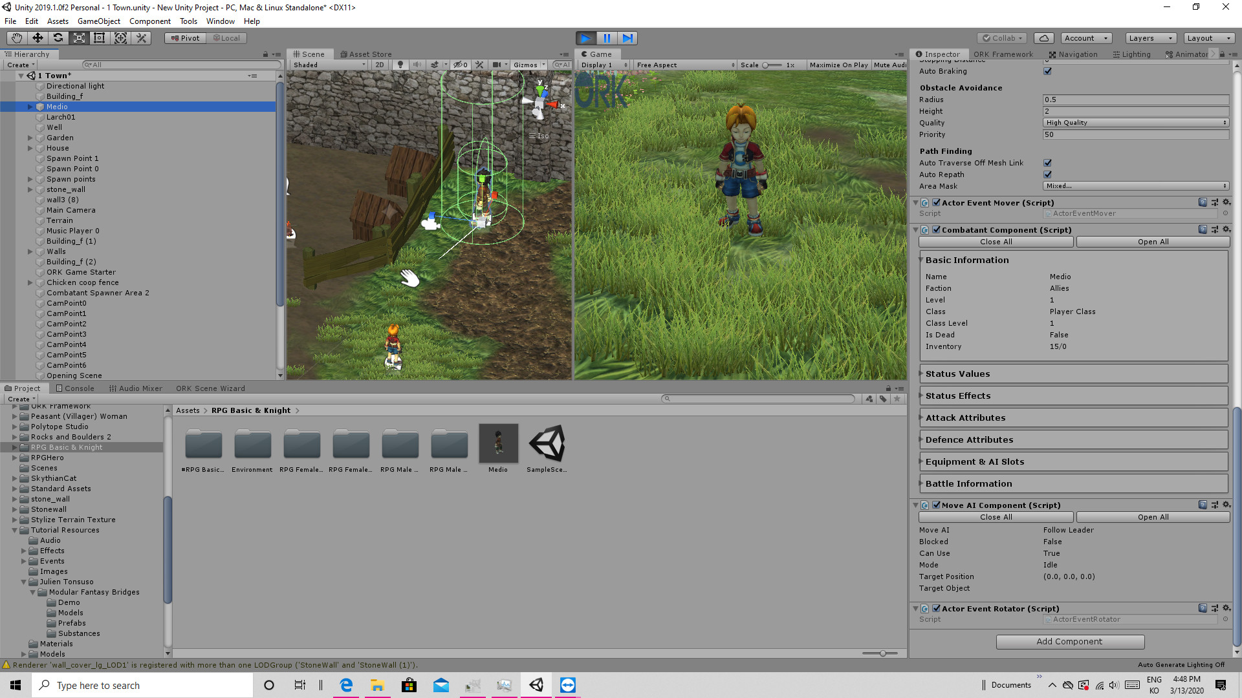
Task: Switch to the Navigation tab
Action: pos(1073,54)
